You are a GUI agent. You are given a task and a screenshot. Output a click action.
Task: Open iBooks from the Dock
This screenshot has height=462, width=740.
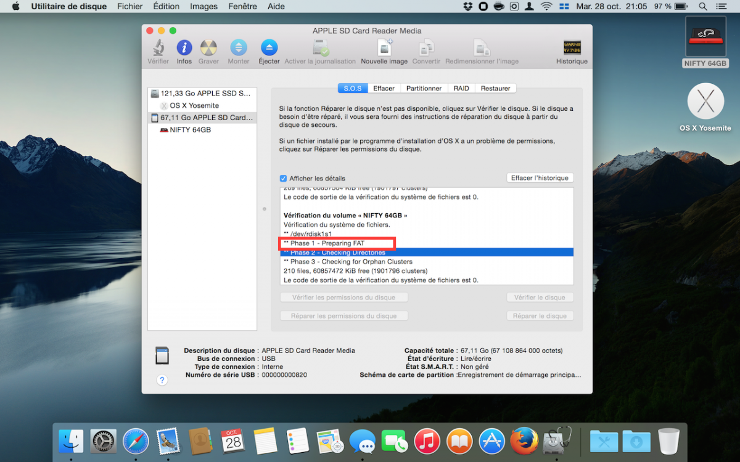point(459,441)
